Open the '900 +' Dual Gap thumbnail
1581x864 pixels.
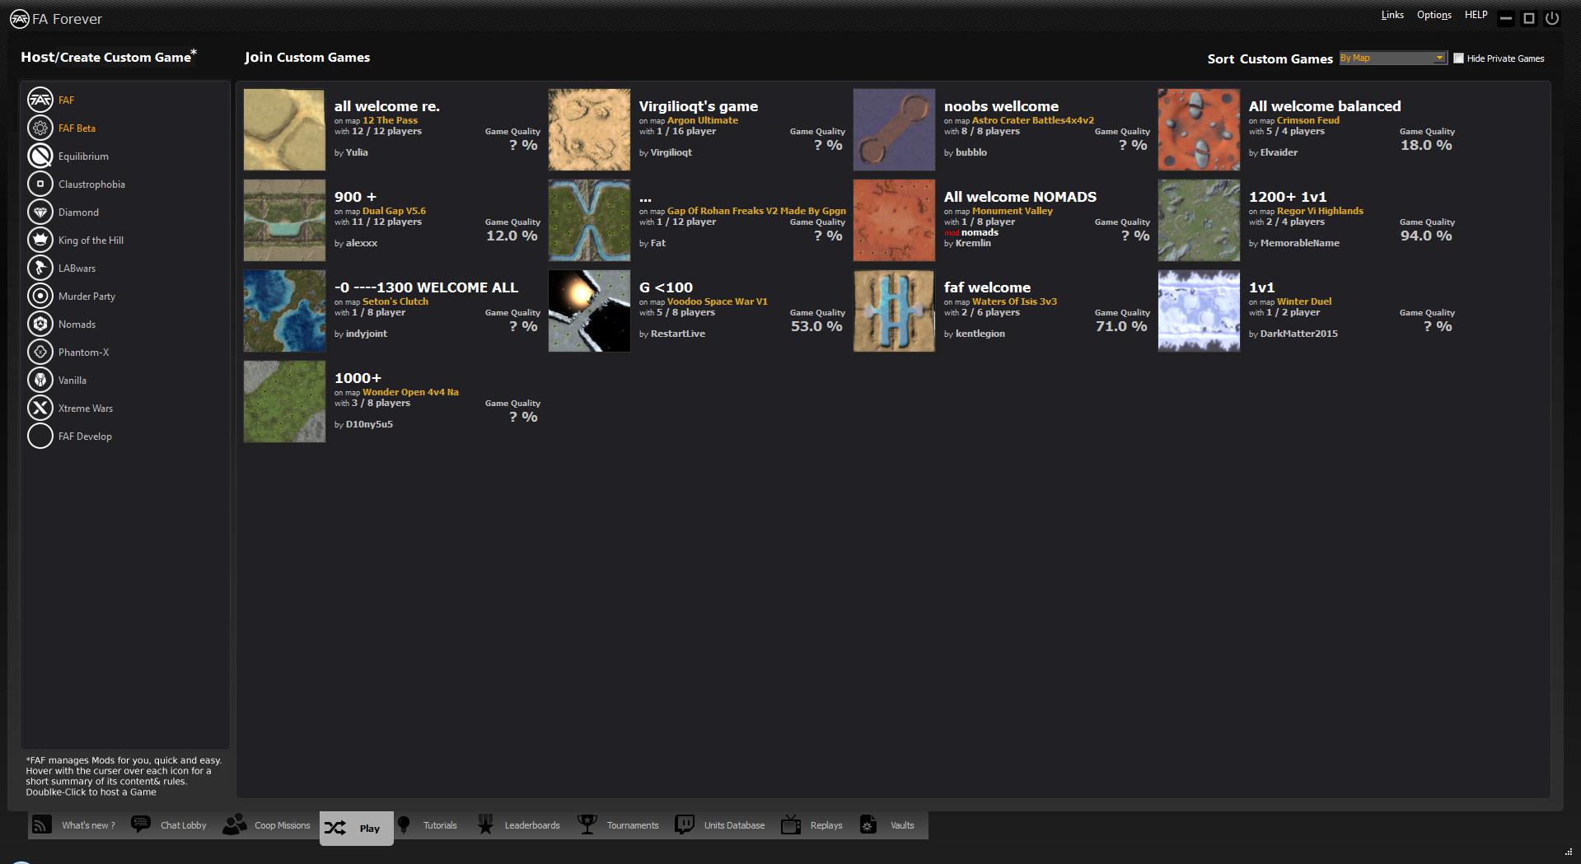point(284,221)
